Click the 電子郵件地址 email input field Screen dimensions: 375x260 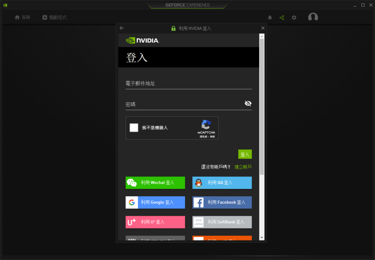tap(188, 84)
